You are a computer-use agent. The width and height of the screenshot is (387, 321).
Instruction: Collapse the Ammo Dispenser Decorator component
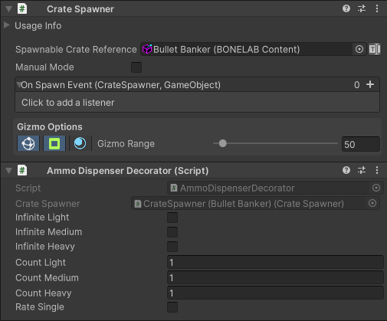[x=8, y=171]
